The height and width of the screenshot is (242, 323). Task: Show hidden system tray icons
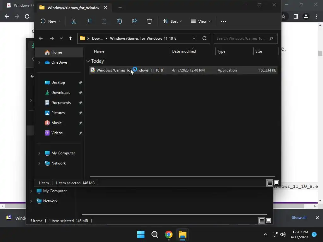(265, 234)
